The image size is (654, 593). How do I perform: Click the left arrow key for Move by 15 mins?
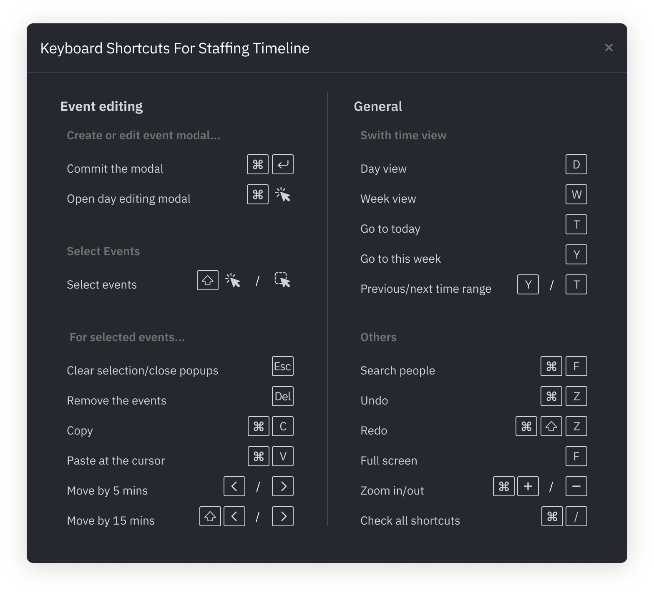coord(234,516)
